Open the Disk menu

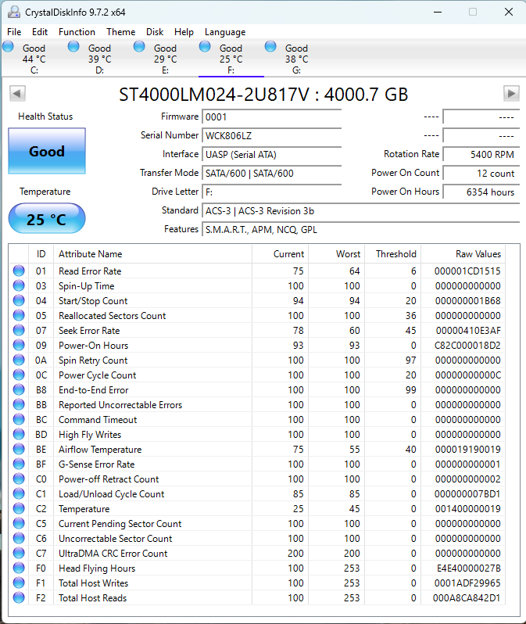(155, 32)
